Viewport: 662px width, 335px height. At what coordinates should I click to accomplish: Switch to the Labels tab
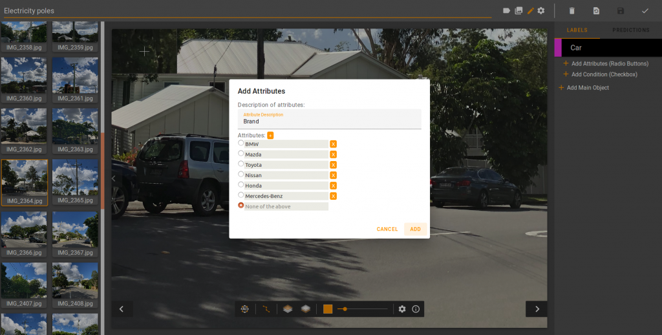coord(577,30)
